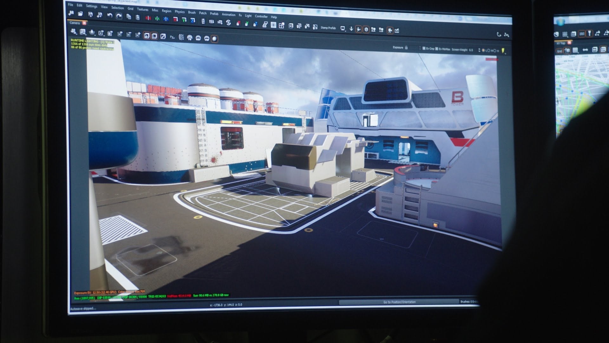
Task: Toggle the Exposure lock icon
Action: 406,48
